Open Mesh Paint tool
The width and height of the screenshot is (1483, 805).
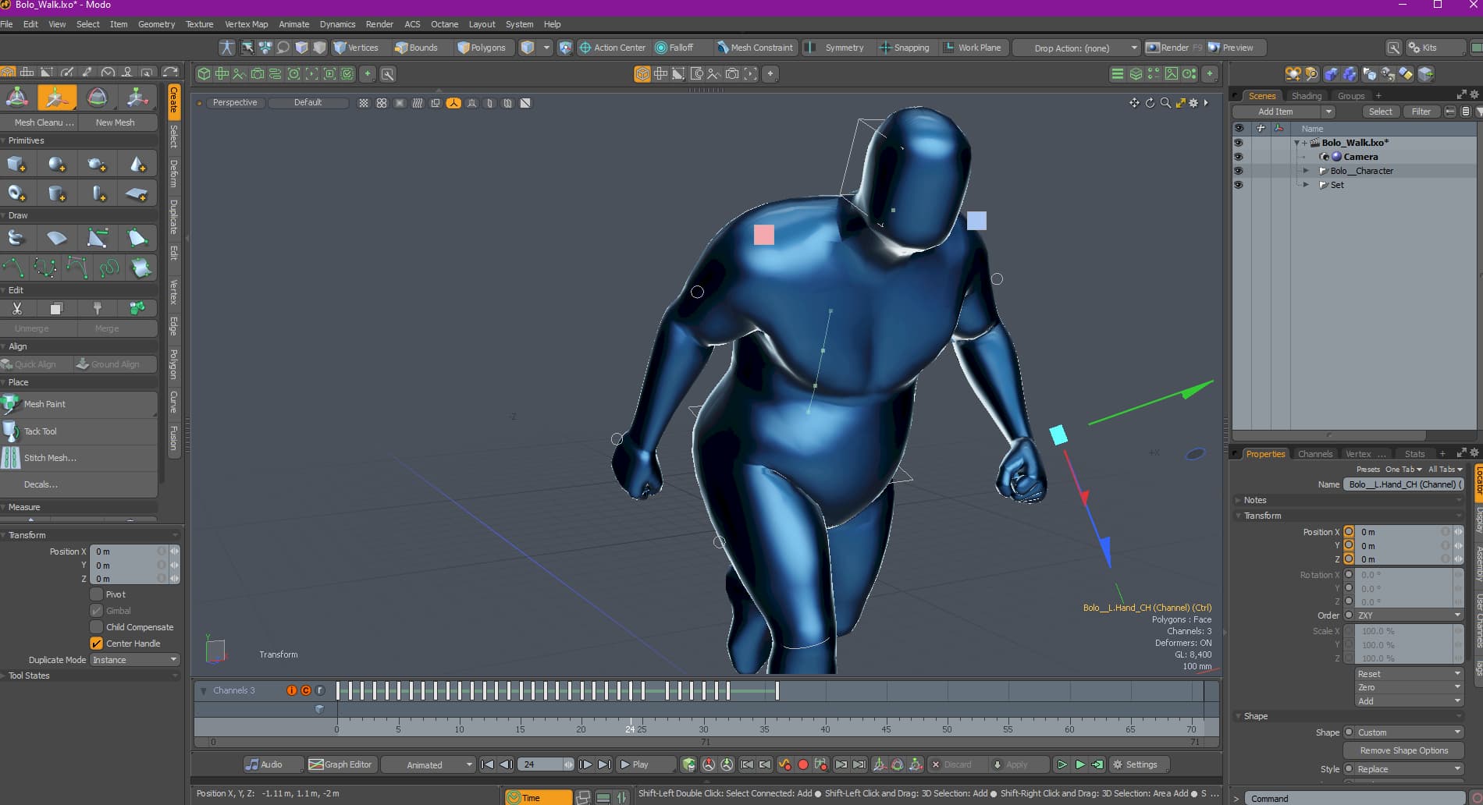tap(79, 404)
